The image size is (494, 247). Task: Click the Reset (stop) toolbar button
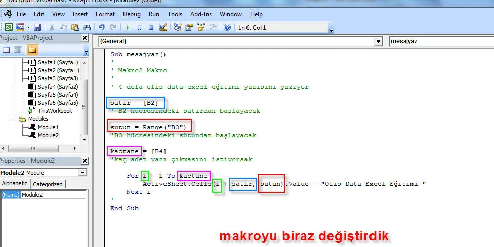151,27
